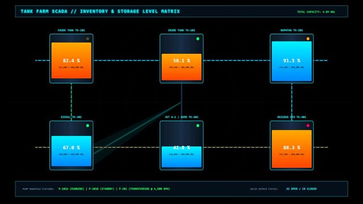
Task: Click the JET A-1 / KERO TK-302 label
Action: 181,117
